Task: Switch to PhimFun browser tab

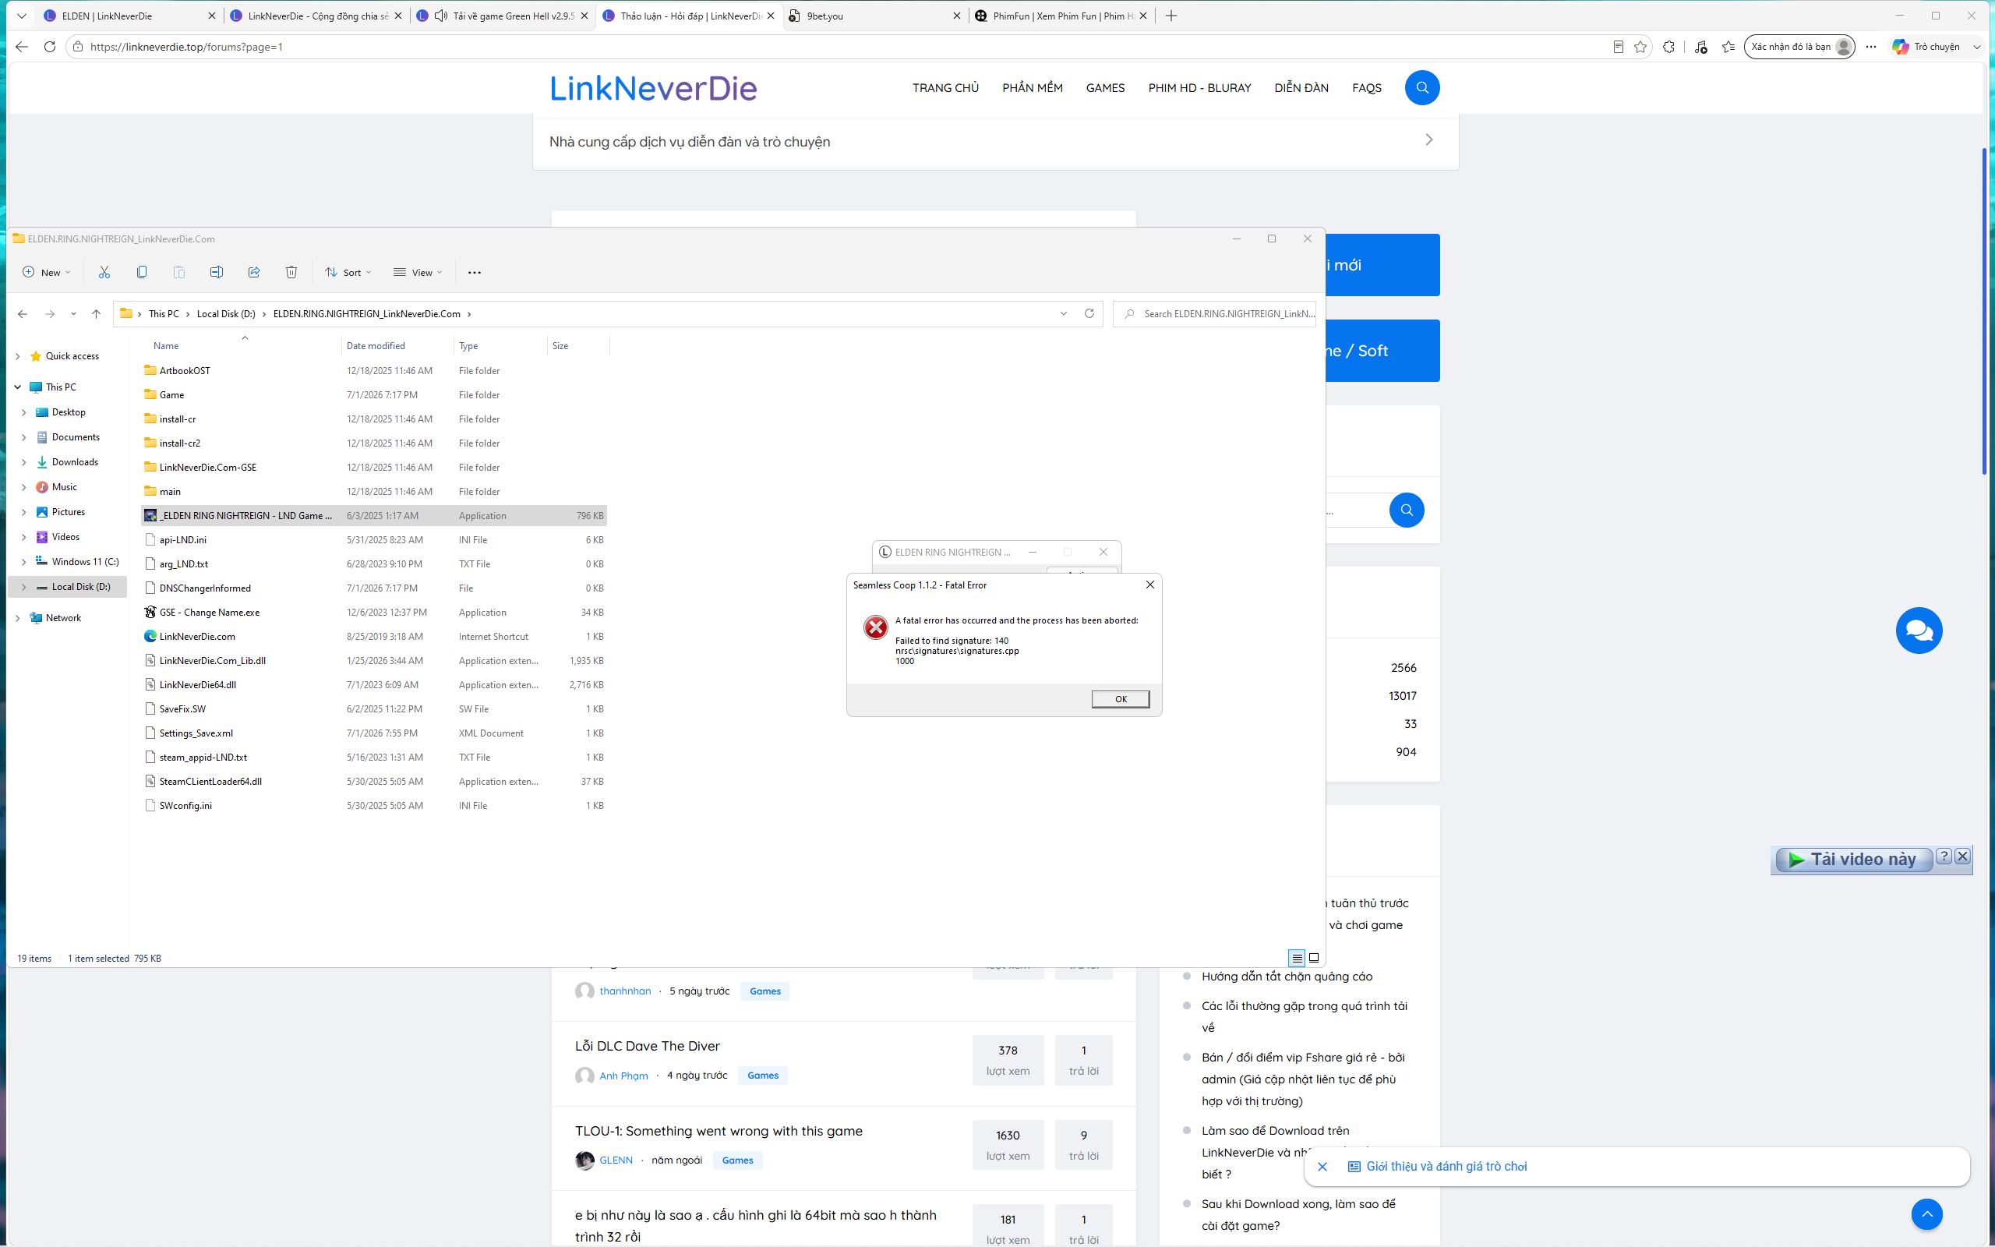Action: 1062,16
